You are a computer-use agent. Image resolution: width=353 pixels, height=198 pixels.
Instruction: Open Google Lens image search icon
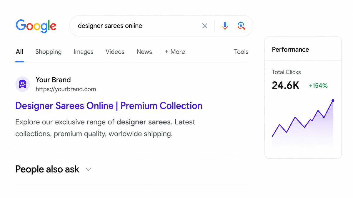pos(241,26)
